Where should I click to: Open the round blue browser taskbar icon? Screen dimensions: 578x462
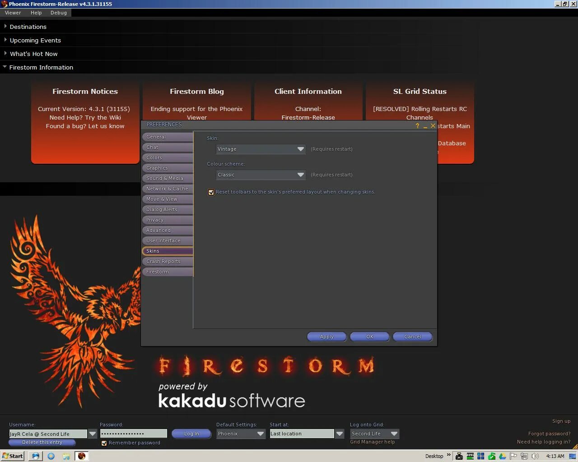pyautogui.click(x=51, y=456)
